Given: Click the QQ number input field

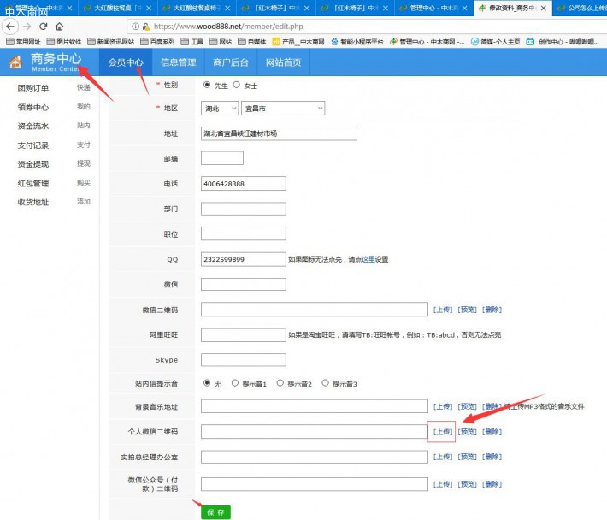Looking at the screenshot, I should [244, 259].
